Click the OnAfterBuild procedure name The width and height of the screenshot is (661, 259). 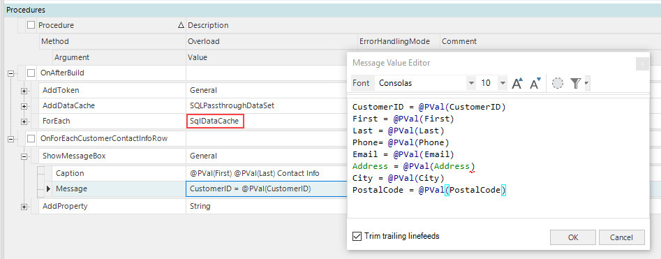point(62,73)
